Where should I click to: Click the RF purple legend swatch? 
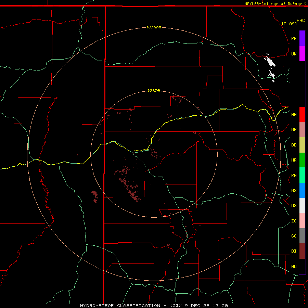pos(302,38)
